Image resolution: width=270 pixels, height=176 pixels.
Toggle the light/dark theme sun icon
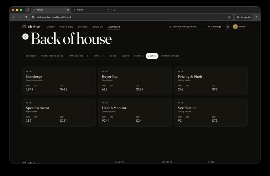click(228, 27)
